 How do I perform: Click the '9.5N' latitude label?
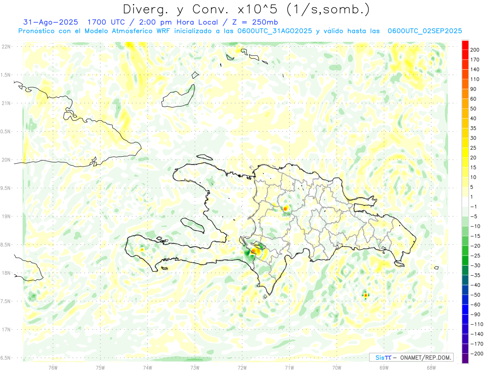(x=6, y=188)
